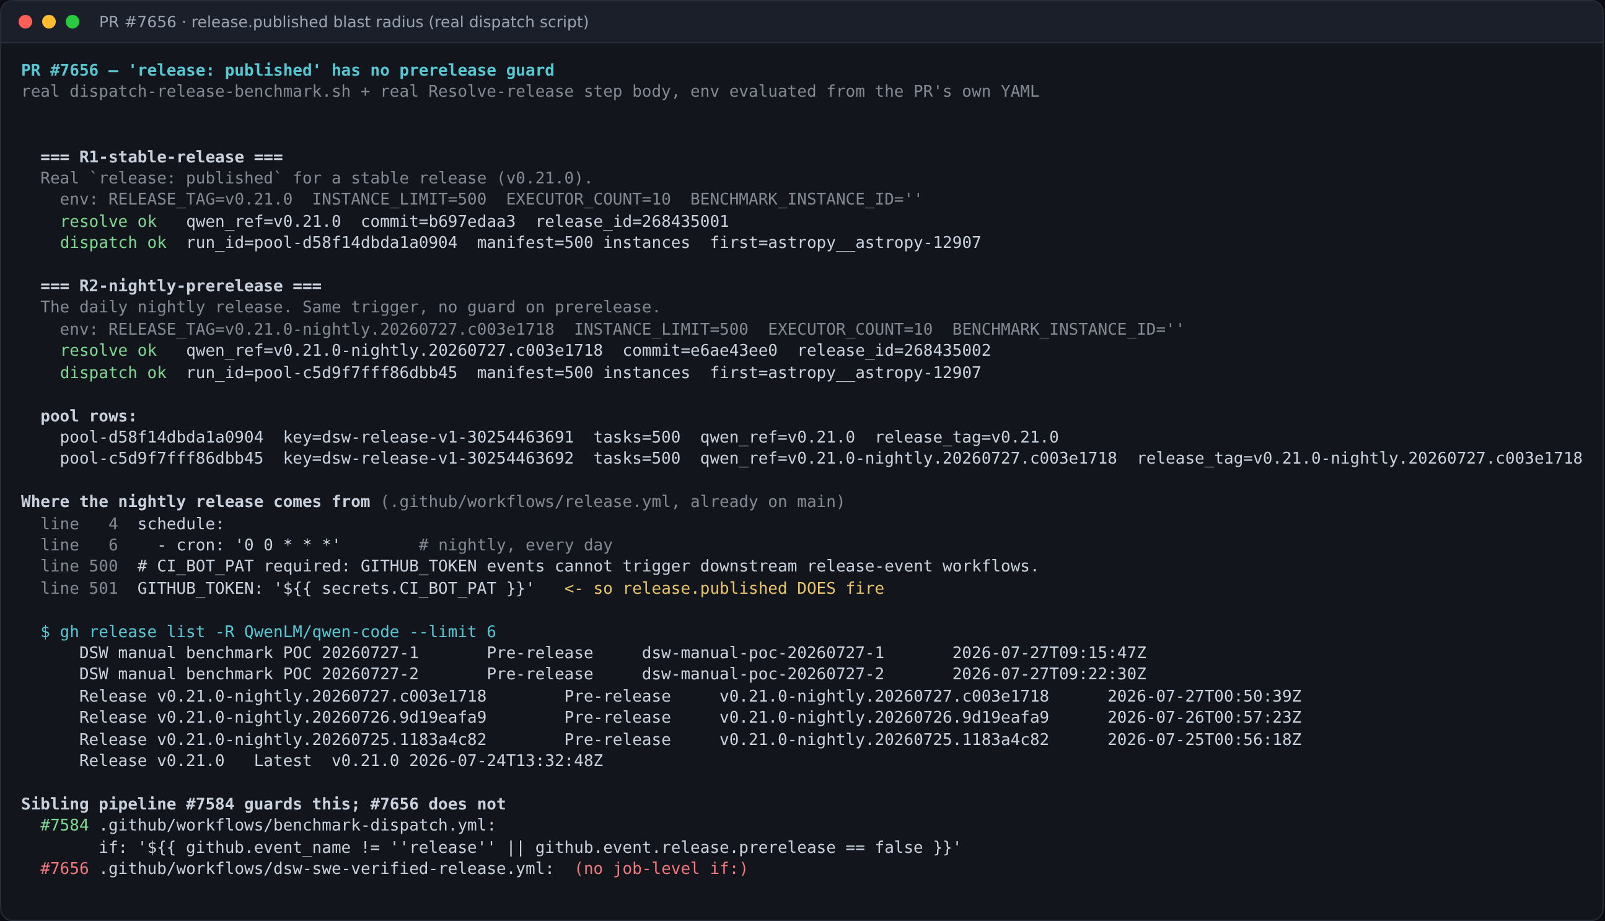
Task: Click 'key=dsw-release-v1-30254463691' in pool rows
Action: (428, 438)
